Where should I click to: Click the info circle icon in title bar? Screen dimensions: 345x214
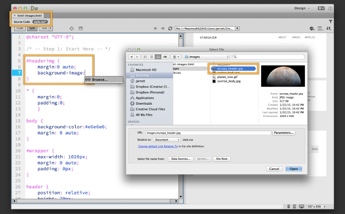point(330,9)
